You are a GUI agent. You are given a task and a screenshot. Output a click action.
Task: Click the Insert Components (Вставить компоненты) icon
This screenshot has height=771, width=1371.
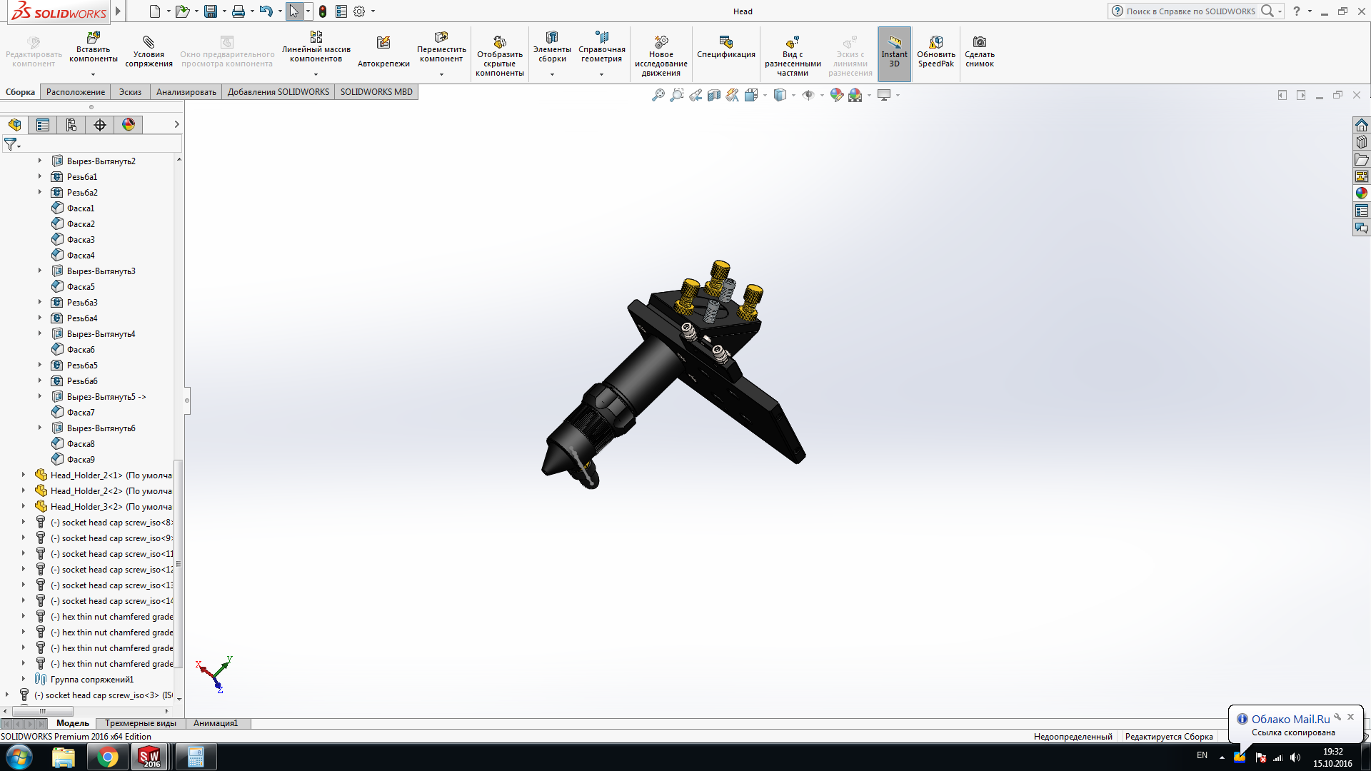tap(94, 38)
